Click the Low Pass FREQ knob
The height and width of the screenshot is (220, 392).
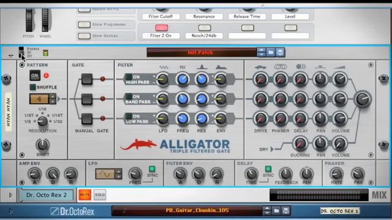click(183, 119)
